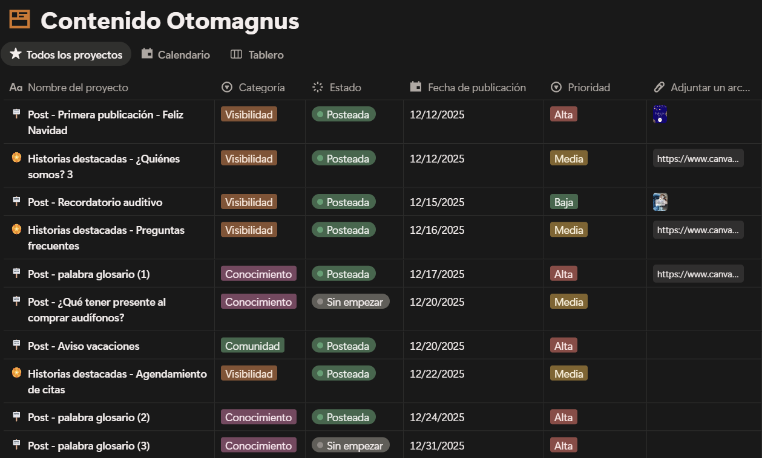Select the Todos los proyectos view tab

pos(66,54)
